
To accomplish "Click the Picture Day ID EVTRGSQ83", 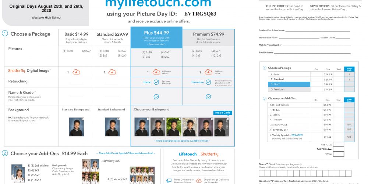I will (200, 14).
